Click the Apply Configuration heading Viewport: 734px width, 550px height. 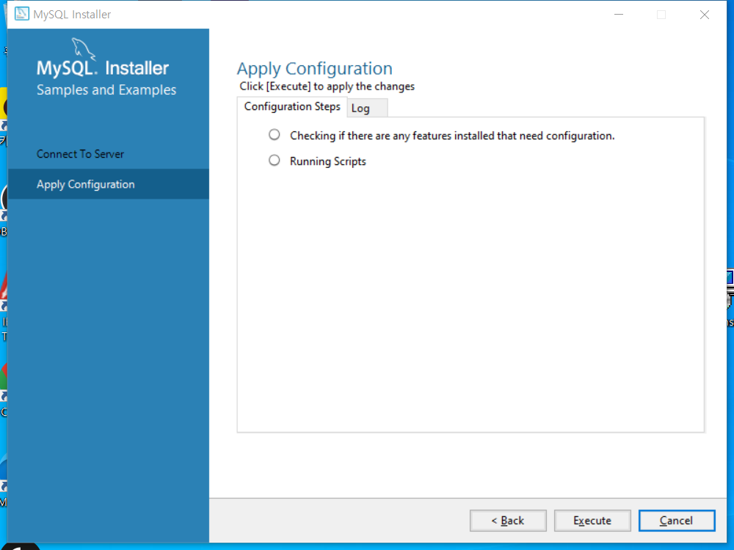[x=315, y=69]
